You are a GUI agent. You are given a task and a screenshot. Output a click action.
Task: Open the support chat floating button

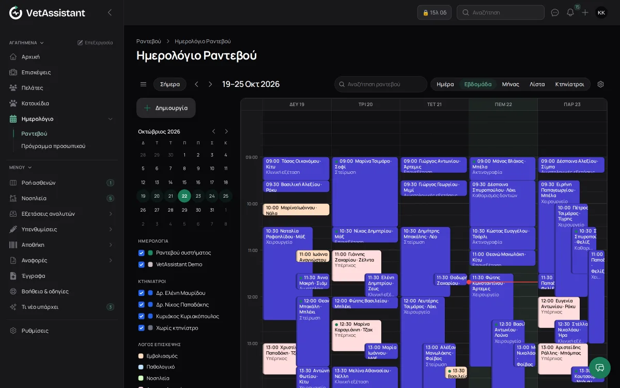click(600, 368)
